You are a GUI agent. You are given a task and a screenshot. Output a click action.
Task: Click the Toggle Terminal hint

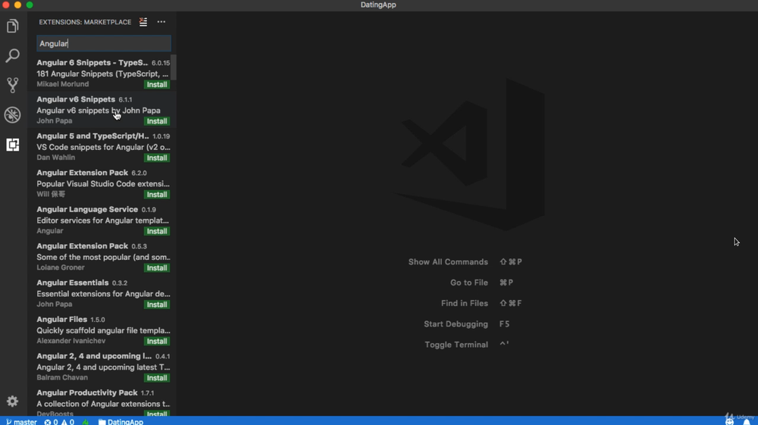pyautogui.click(x=456, y=345)
